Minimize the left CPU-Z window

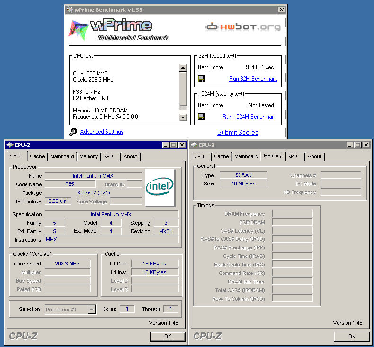point(166,145)
